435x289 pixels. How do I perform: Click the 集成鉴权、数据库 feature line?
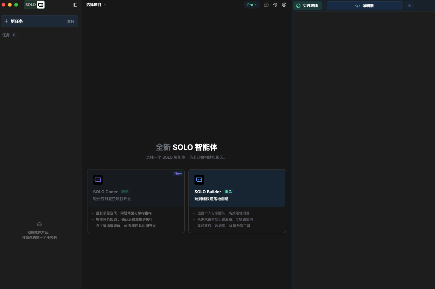click(x=224, y=226)
